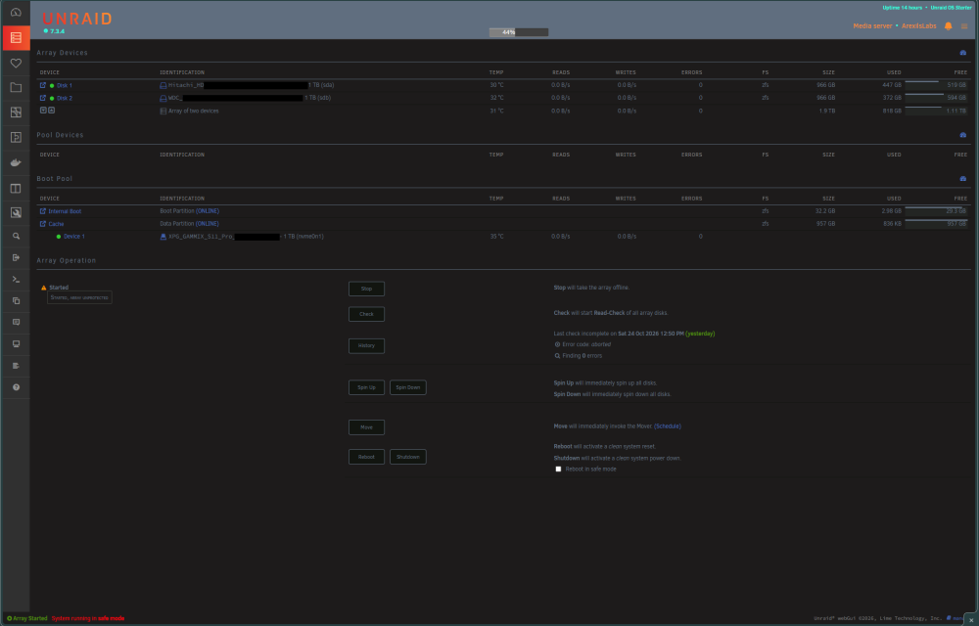The image size is (979, 626).
Task: Open the orange hamburger menu icon
Action: pyautogui.click(x=964, y=26)
